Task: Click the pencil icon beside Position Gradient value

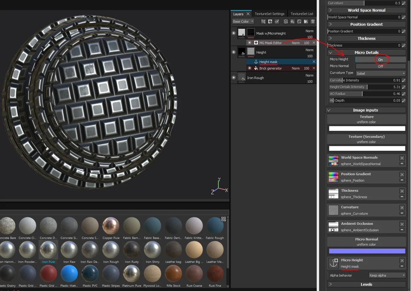Action: coord(404,31)
